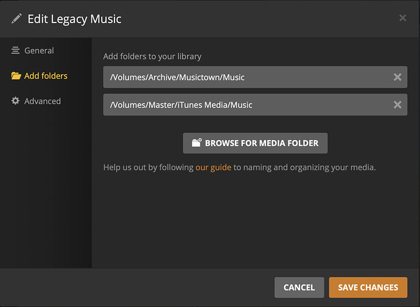Click the Cancel button
Image resolution: width=420 pixels, height=307 pixels.
pyautogui.click(x=299, y=288)
